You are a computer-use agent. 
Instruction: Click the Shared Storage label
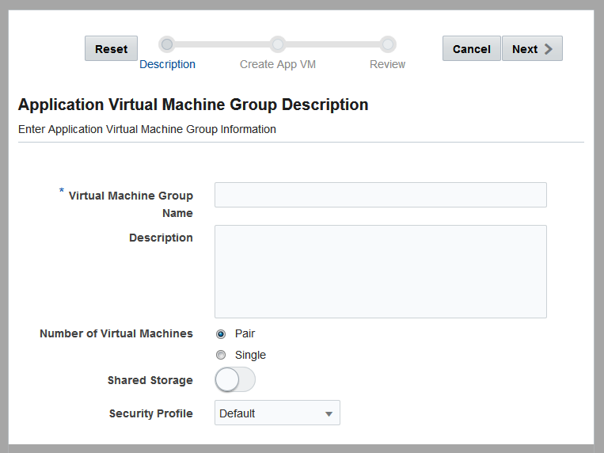[x=150, y=380]
